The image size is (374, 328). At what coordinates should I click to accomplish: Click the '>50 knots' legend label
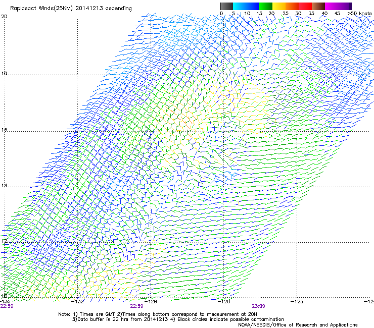pyautogui.click(x=359, y=14)
